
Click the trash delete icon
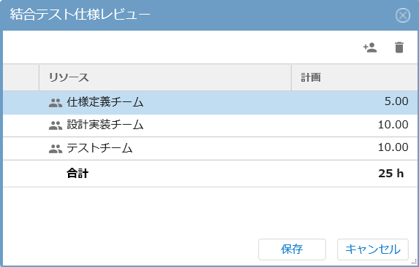click(x=399, y=47)
